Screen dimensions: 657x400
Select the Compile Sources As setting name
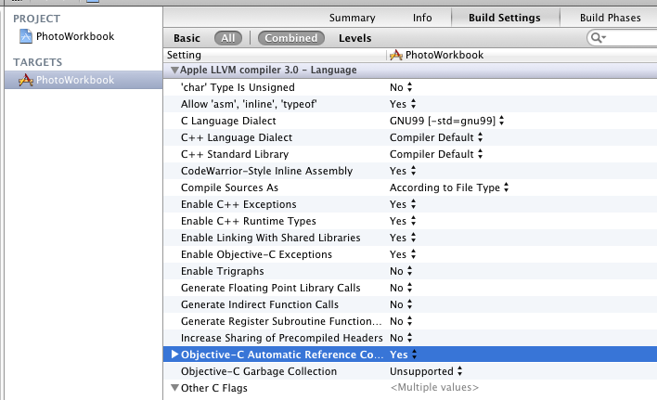pos(229,187)
